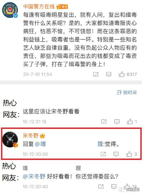
Task: Open 宋冬野 avatar image
Action: tap(10, 140)
